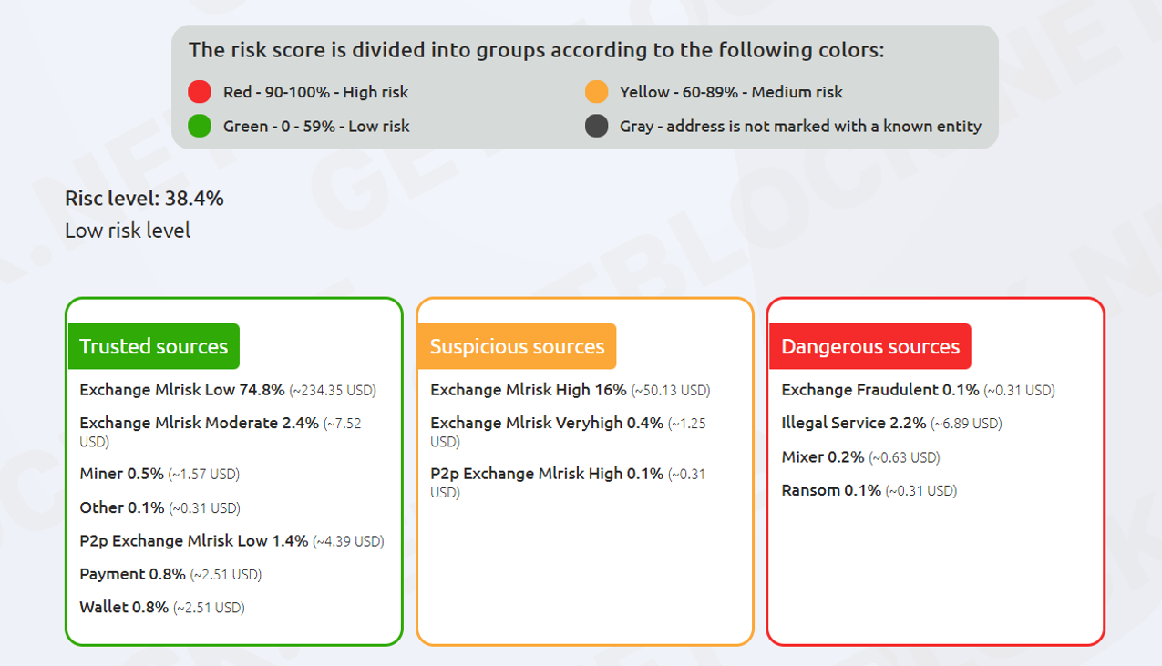Click P2p Exchange Mlrisk High 0.1% entry
The width and height of the screenshot is (1162, 666).
click(x=568, y=483)
